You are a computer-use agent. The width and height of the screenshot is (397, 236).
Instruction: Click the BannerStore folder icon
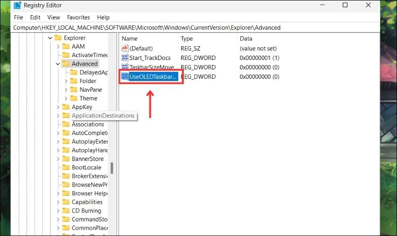click(66, 159)
